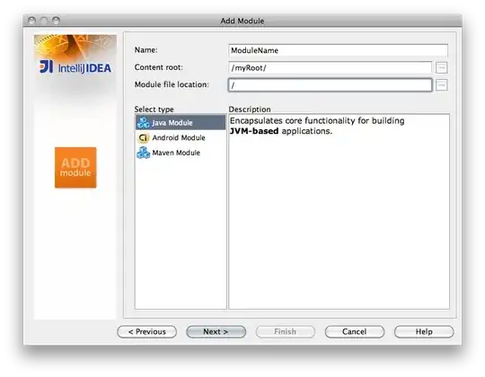The image size is (485, 377).
Task: Select the Android Module type
Action: point(181,137)
